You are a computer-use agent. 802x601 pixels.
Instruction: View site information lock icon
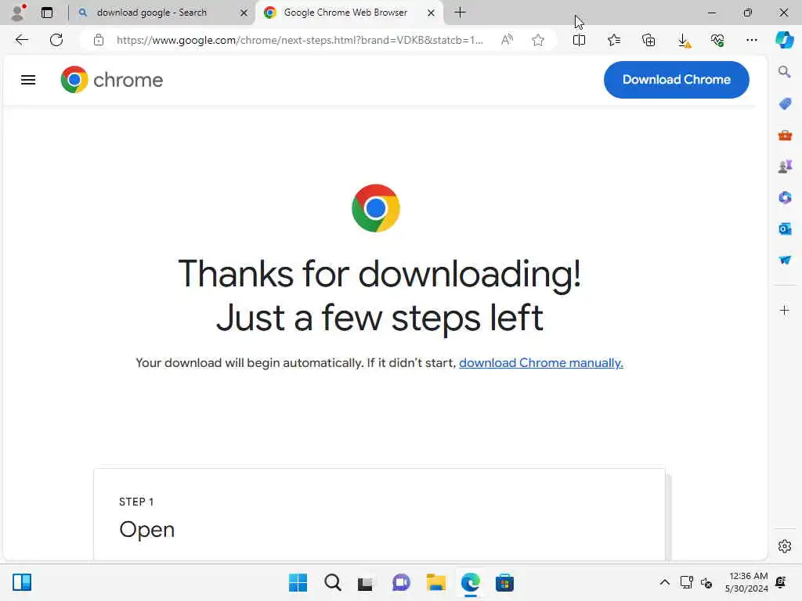click(x=99, y=40)
